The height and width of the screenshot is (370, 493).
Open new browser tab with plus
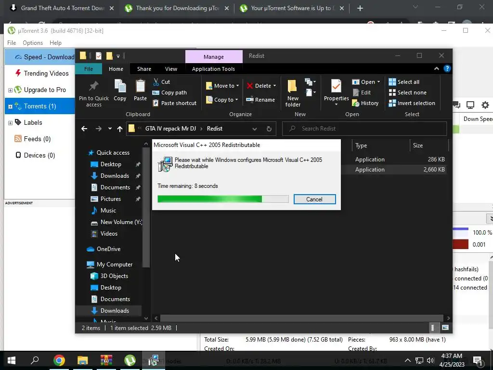point(360,8)
